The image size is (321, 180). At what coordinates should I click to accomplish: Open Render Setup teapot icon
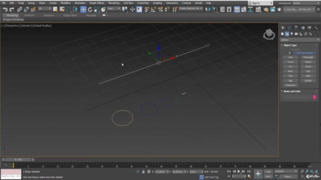pyautogui.click(x=266, y=9)
